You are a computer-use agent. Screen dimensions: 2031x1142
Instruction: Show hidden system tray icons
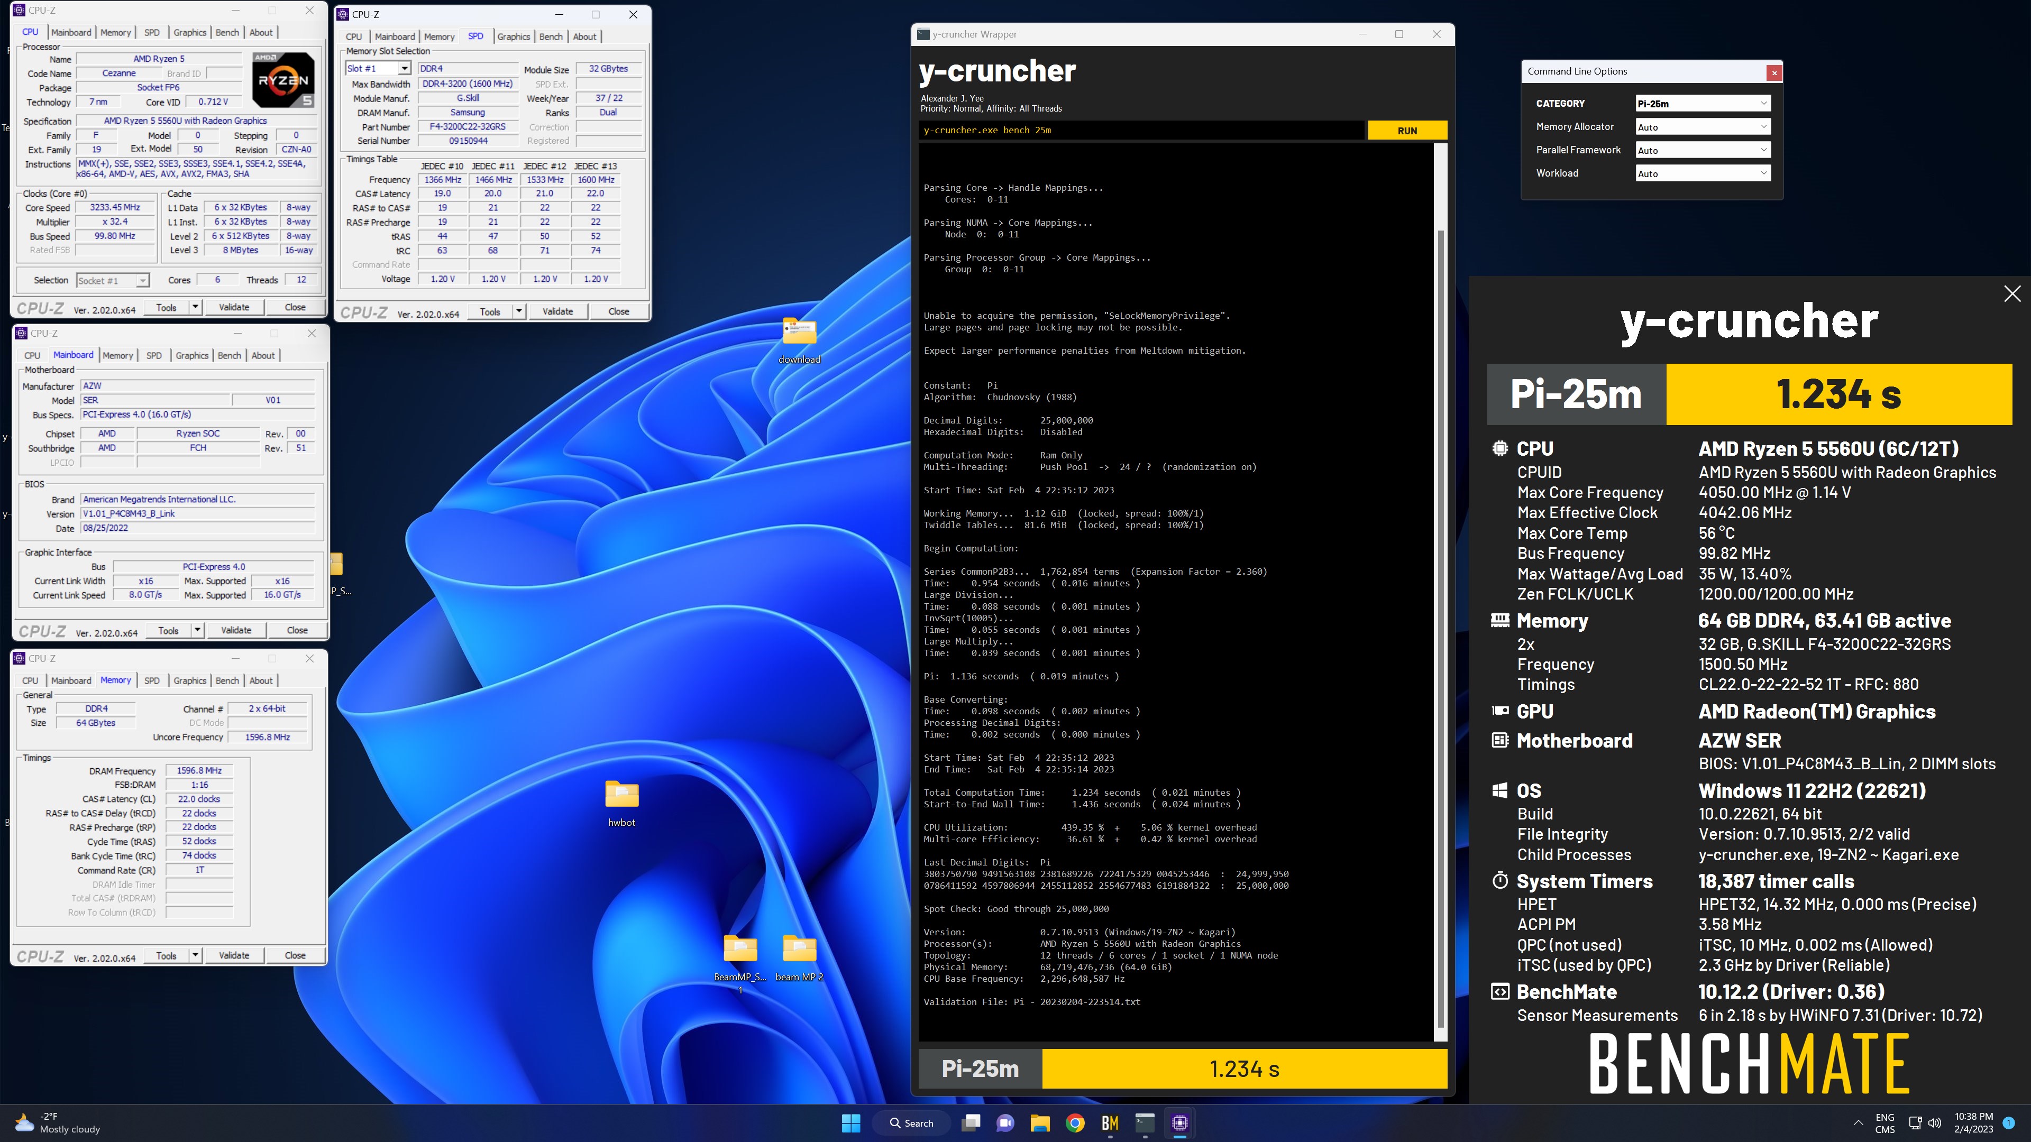(1859, 1122)
